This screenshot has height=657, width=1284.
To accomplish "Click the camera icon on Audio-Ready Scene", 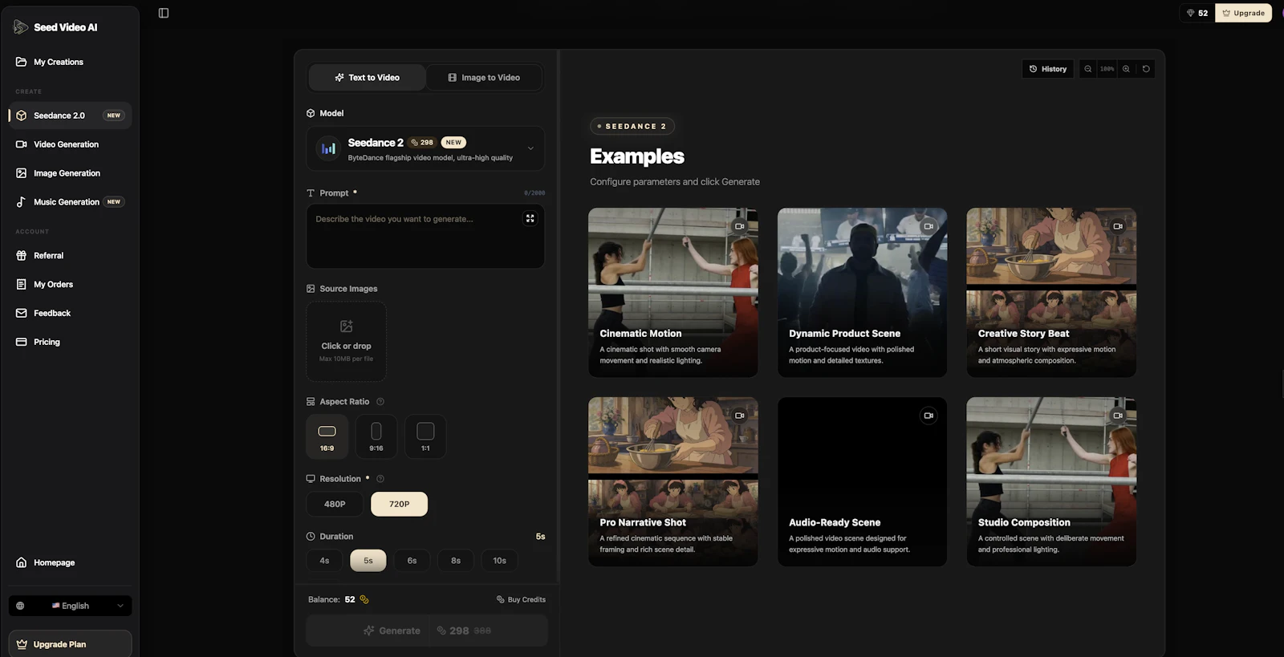I will pyautogui.click(x=928, y=416).
